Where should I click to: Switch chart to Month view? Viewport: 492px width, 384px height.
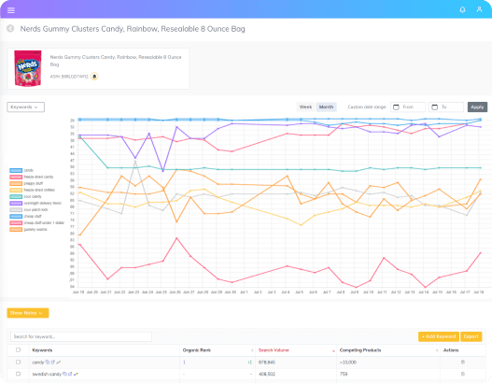click(327, 107)
